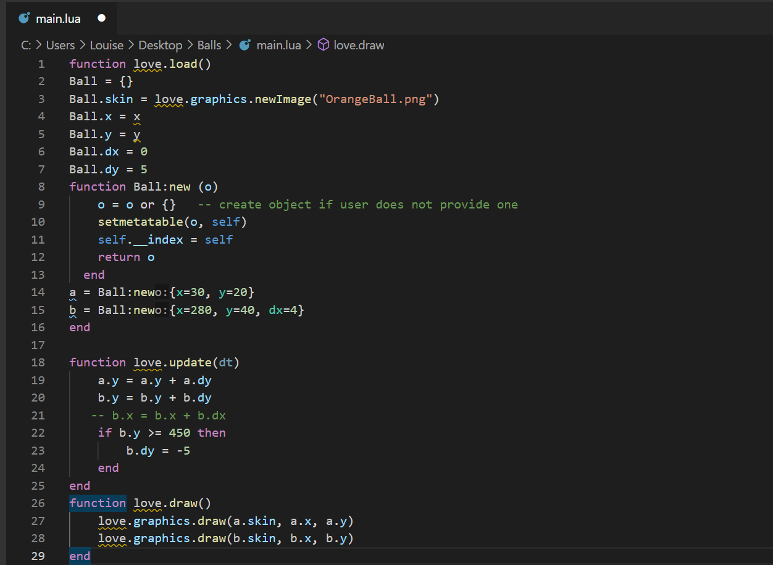Open the love.draw symbol breadcrumb
This screenshot has width=773, height=565.
(359, 45)
